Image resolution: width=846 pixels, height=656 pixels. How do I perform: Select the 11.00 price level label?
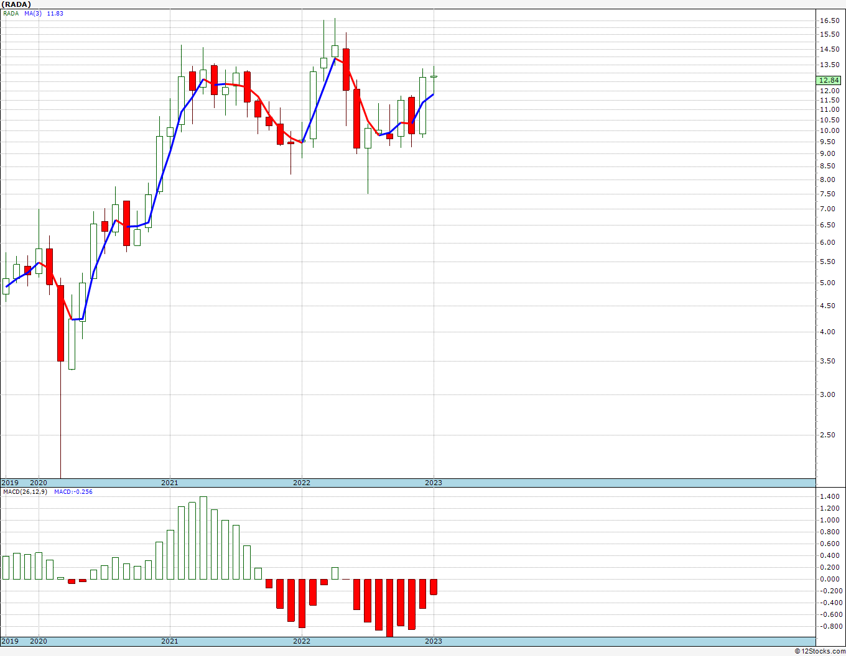[829, 110]
